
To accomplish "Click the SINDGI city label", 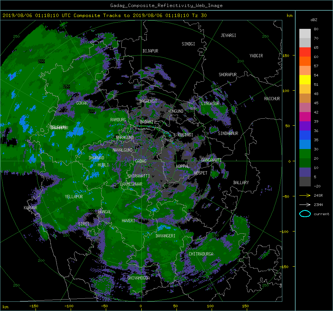I will 188,44.
